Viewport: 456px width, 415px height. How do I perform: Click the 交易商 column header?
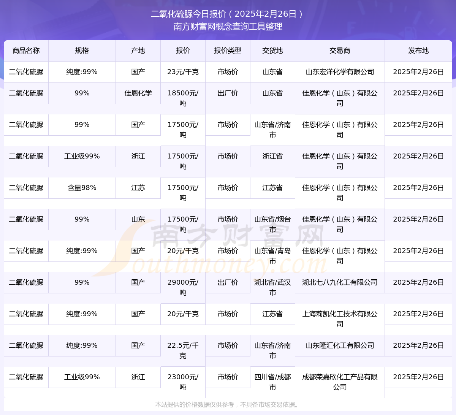[x=340, y=51]
